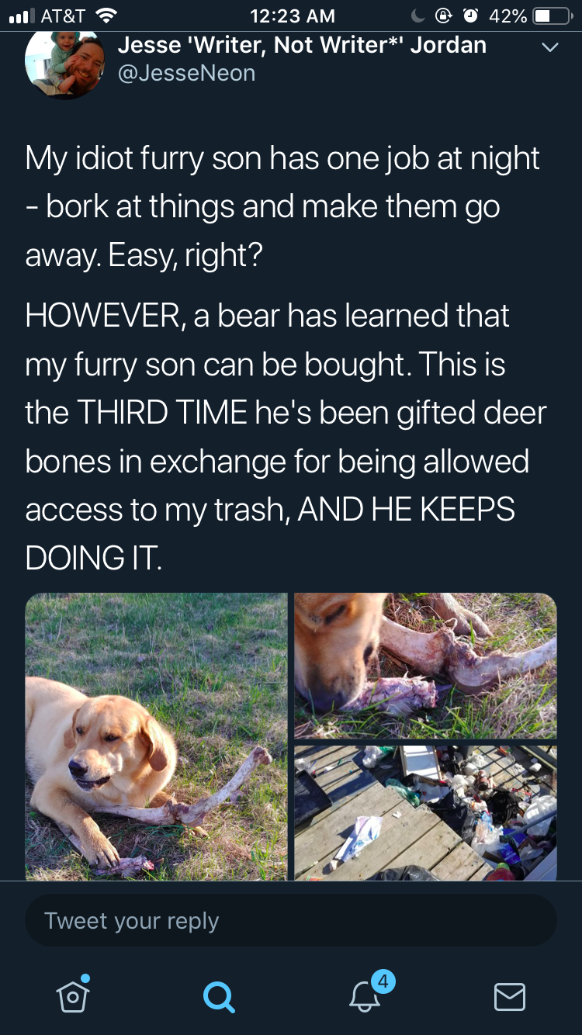Open the Messages envelope icon
582x1035 pixels.
(510, 996)
